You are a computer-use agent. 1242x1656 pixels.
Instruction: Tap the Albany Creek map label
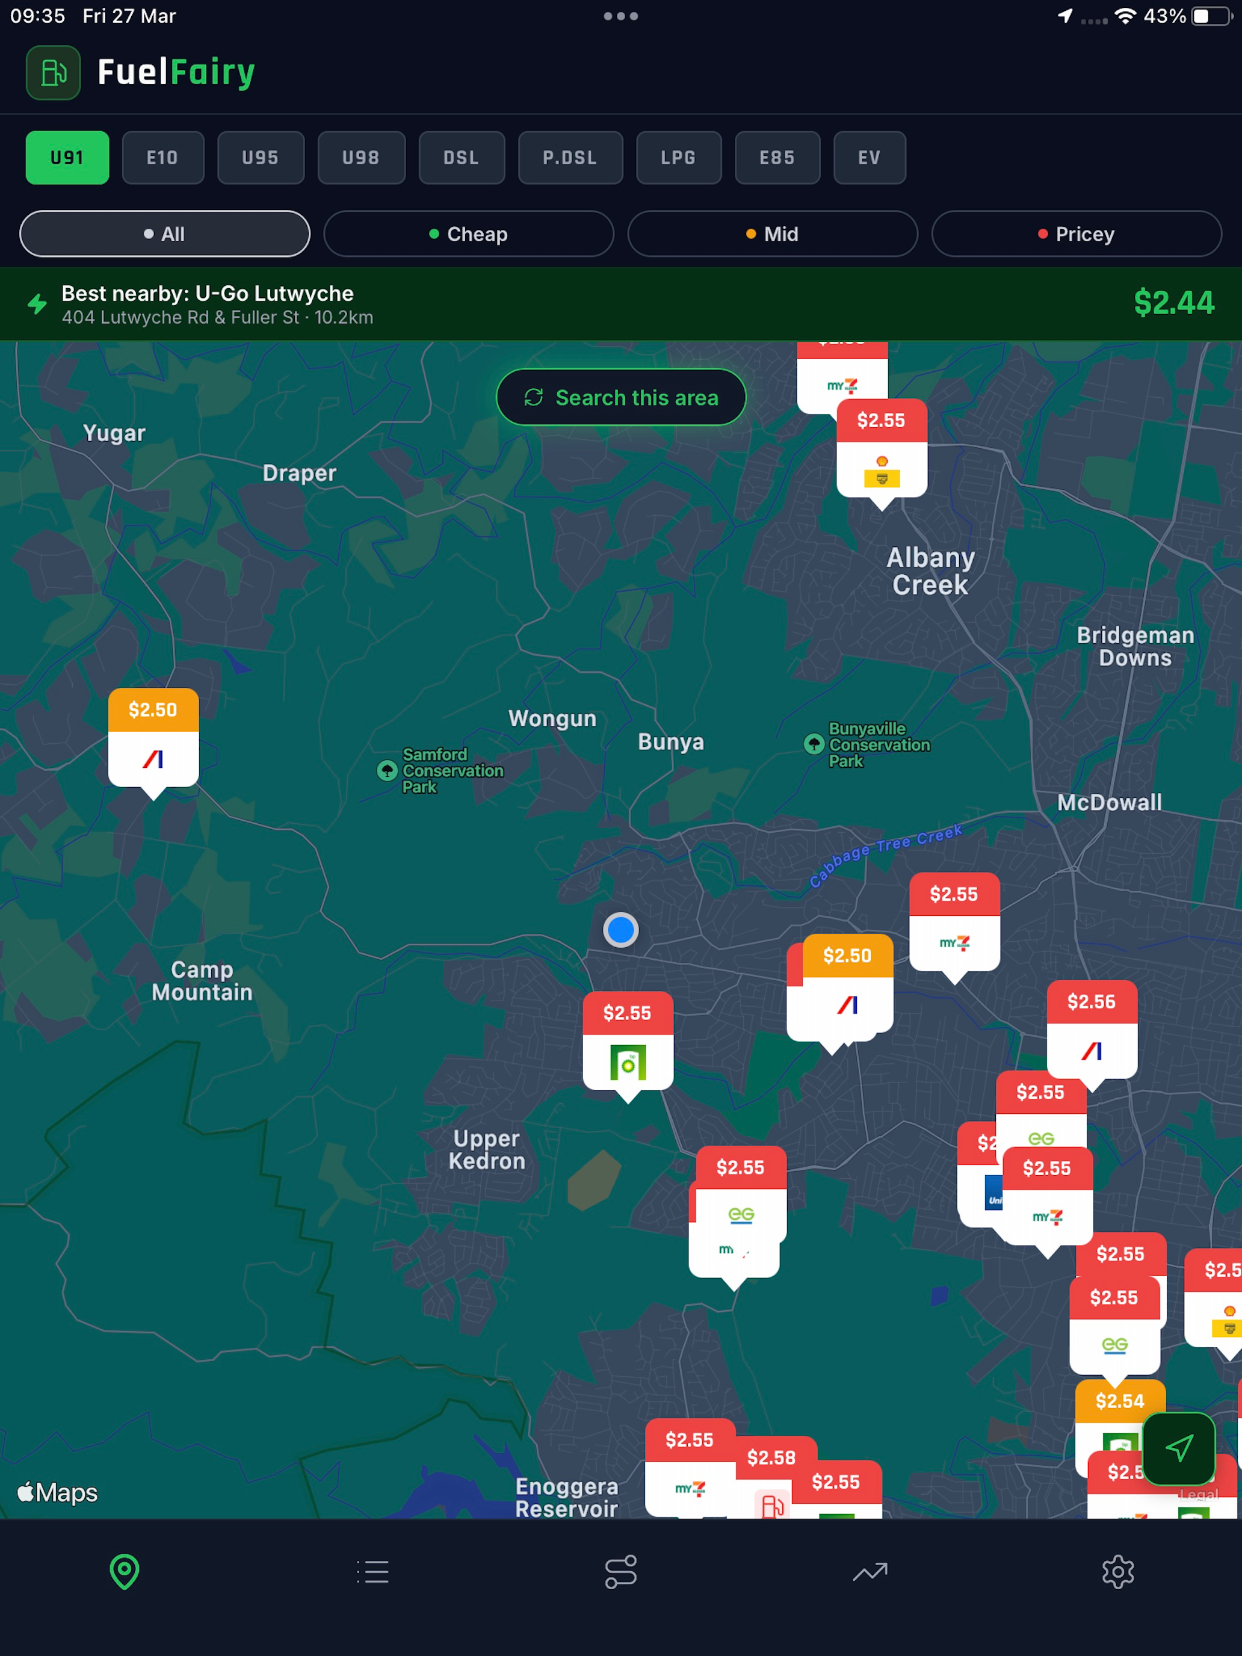930,571
